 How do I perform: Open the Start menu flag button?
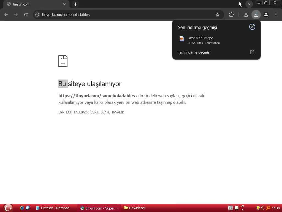tap(8, 208)
